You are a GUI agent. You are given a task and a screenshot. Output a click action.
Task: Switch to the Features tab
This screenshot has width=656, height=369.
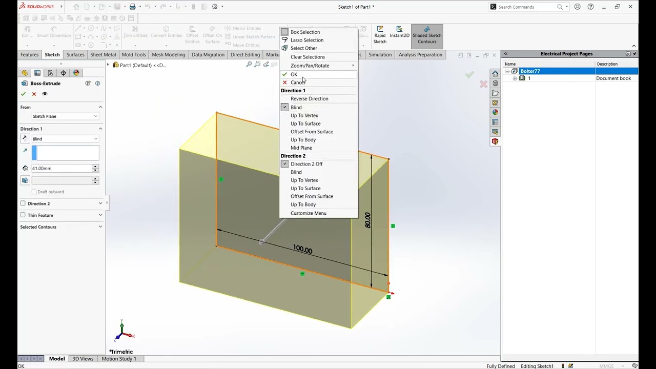pyautogui.click(x=29, y=55)
